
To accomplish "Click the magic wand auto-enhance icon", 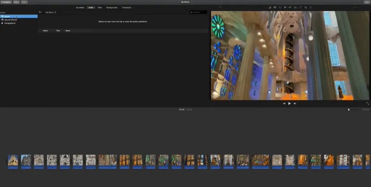I will point(220,7).
